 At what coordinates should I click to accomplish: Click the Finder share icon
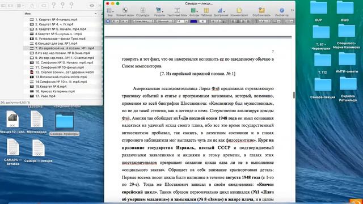click(x=32, y=6)
